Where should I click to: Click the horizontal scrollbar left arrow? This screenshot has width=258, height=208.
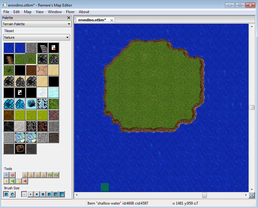point(77,195)
